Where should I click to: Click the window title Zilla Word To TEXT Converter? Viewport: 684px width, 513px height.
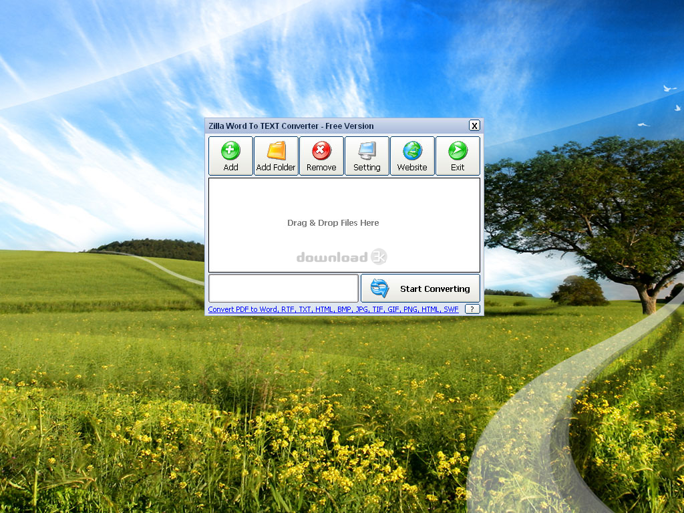(291, 126)
